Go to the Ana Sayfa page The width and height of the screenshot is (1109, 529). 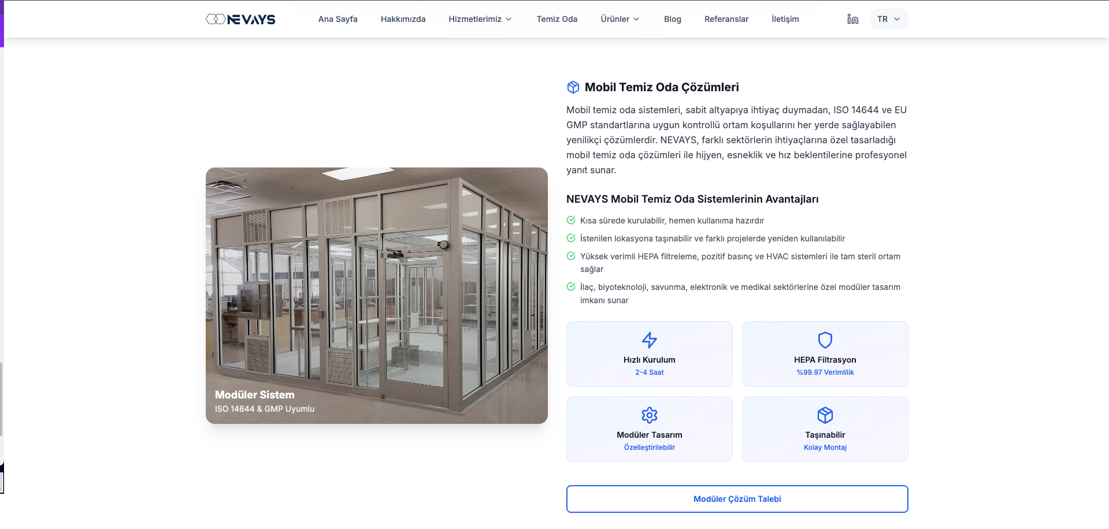[x=337, y=19]
